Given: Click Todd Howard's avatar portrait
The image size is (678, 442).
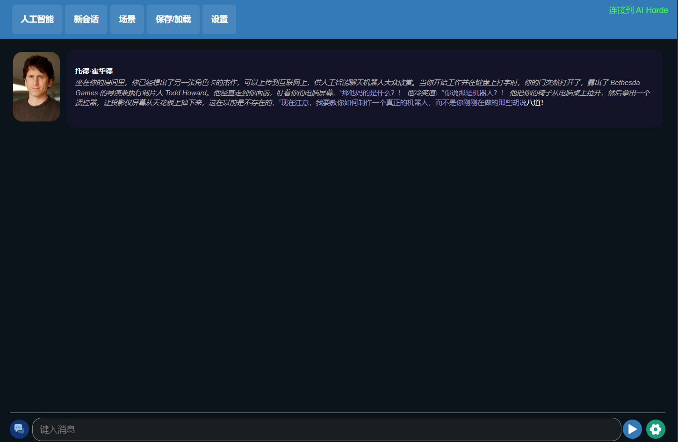Looking at the screenshot, I should (36, 86).
